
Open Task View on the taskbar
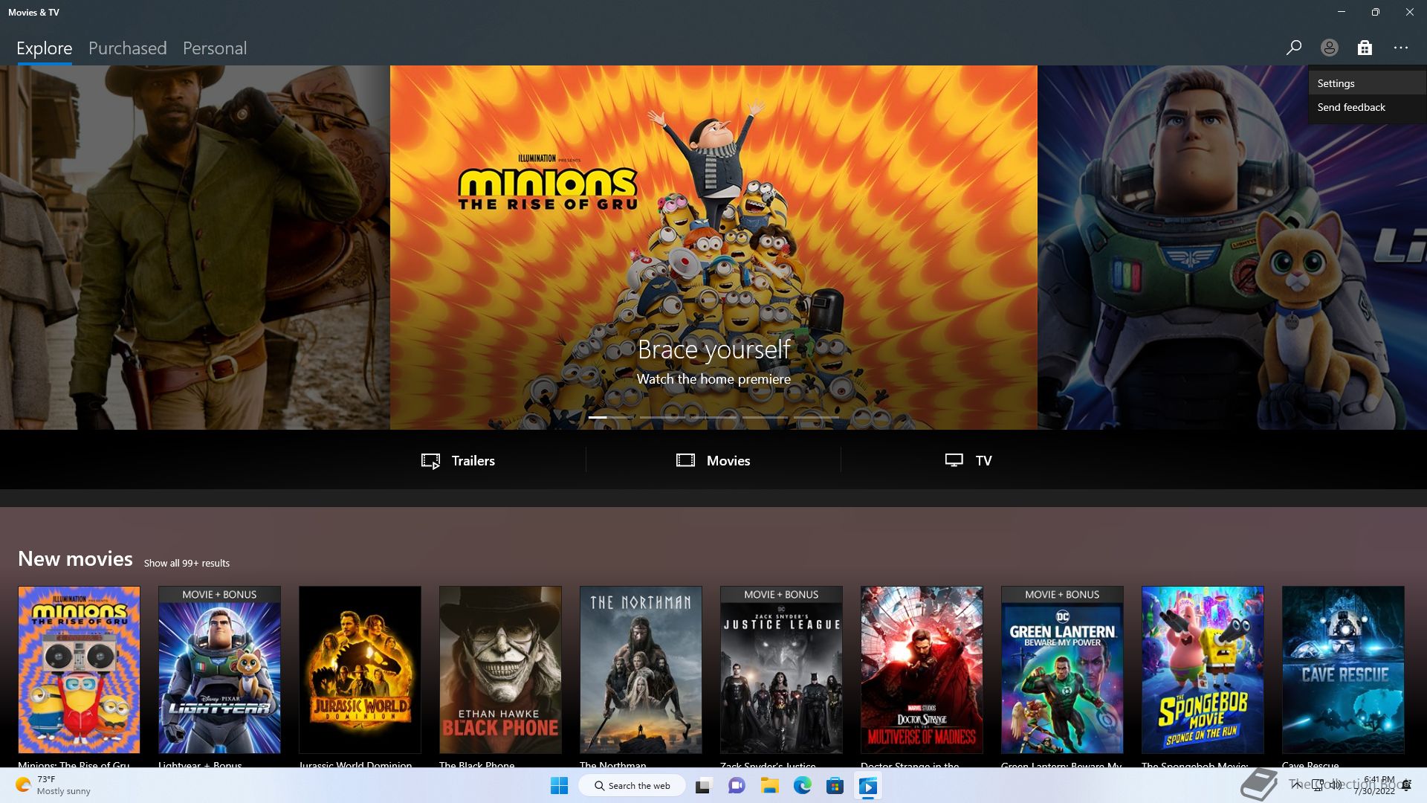click(703, 786)
